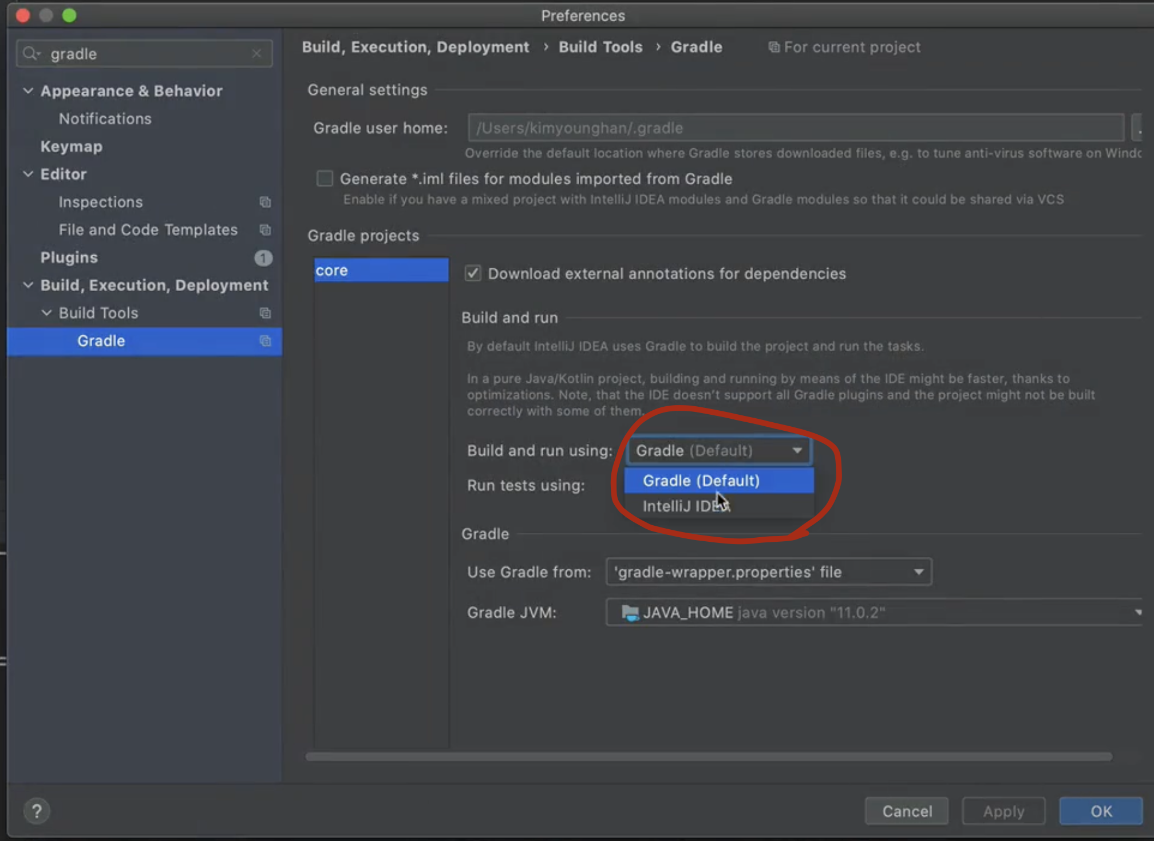
Task: Collapse the Appearance & Behavior section
Action: (x=27, y=91)
